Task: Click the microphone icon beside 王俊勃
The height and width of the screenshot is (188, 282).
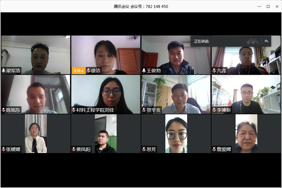Action: click(x=144, y=70)
